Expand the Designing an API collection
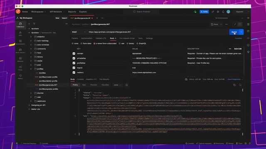Image resolution: width=266 pixels, height=149 pixels. pyautogui.click(x=29, y=105)
